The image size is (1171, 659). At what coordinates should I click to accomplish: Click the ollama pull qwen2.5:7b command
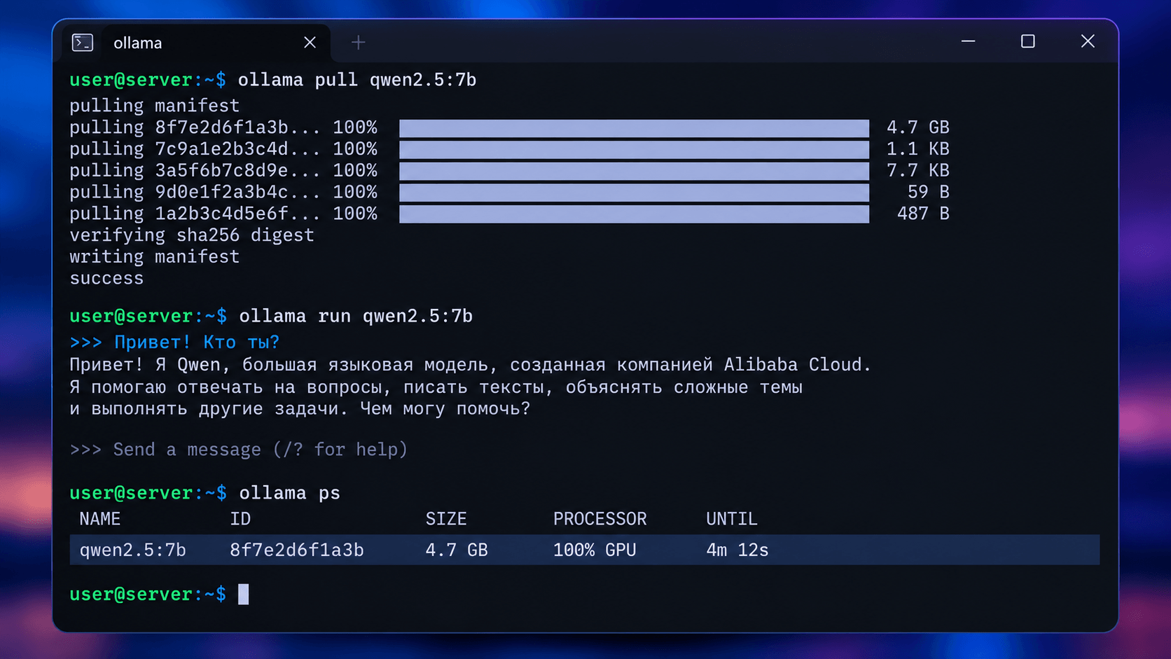pyautogui.click(x=357, y=80)
